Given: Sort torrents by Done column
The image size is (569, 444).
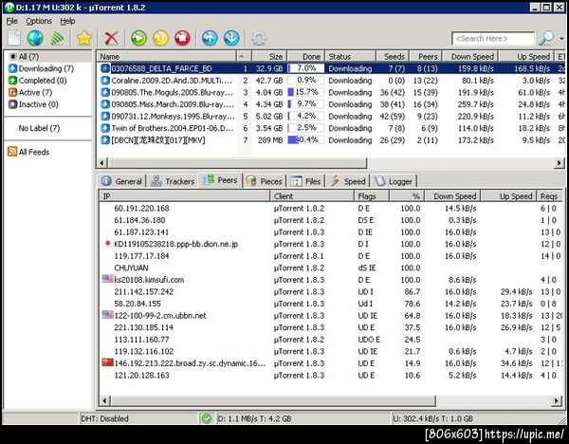Looking at the screenshot, I should point(305,56).
